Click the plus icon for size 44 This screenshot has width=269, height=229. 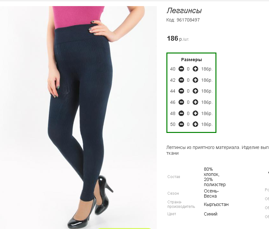[195, 91]
